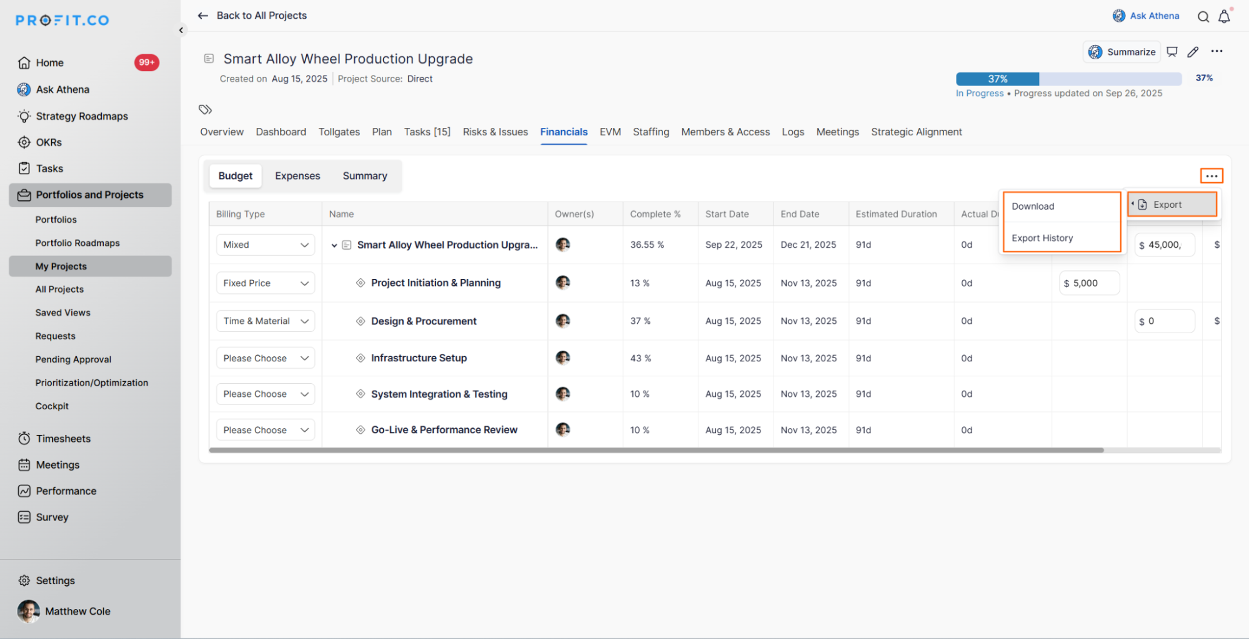Open the Mixed billing type dropdown
The image size is (1249, 639).
click(266, 245)
